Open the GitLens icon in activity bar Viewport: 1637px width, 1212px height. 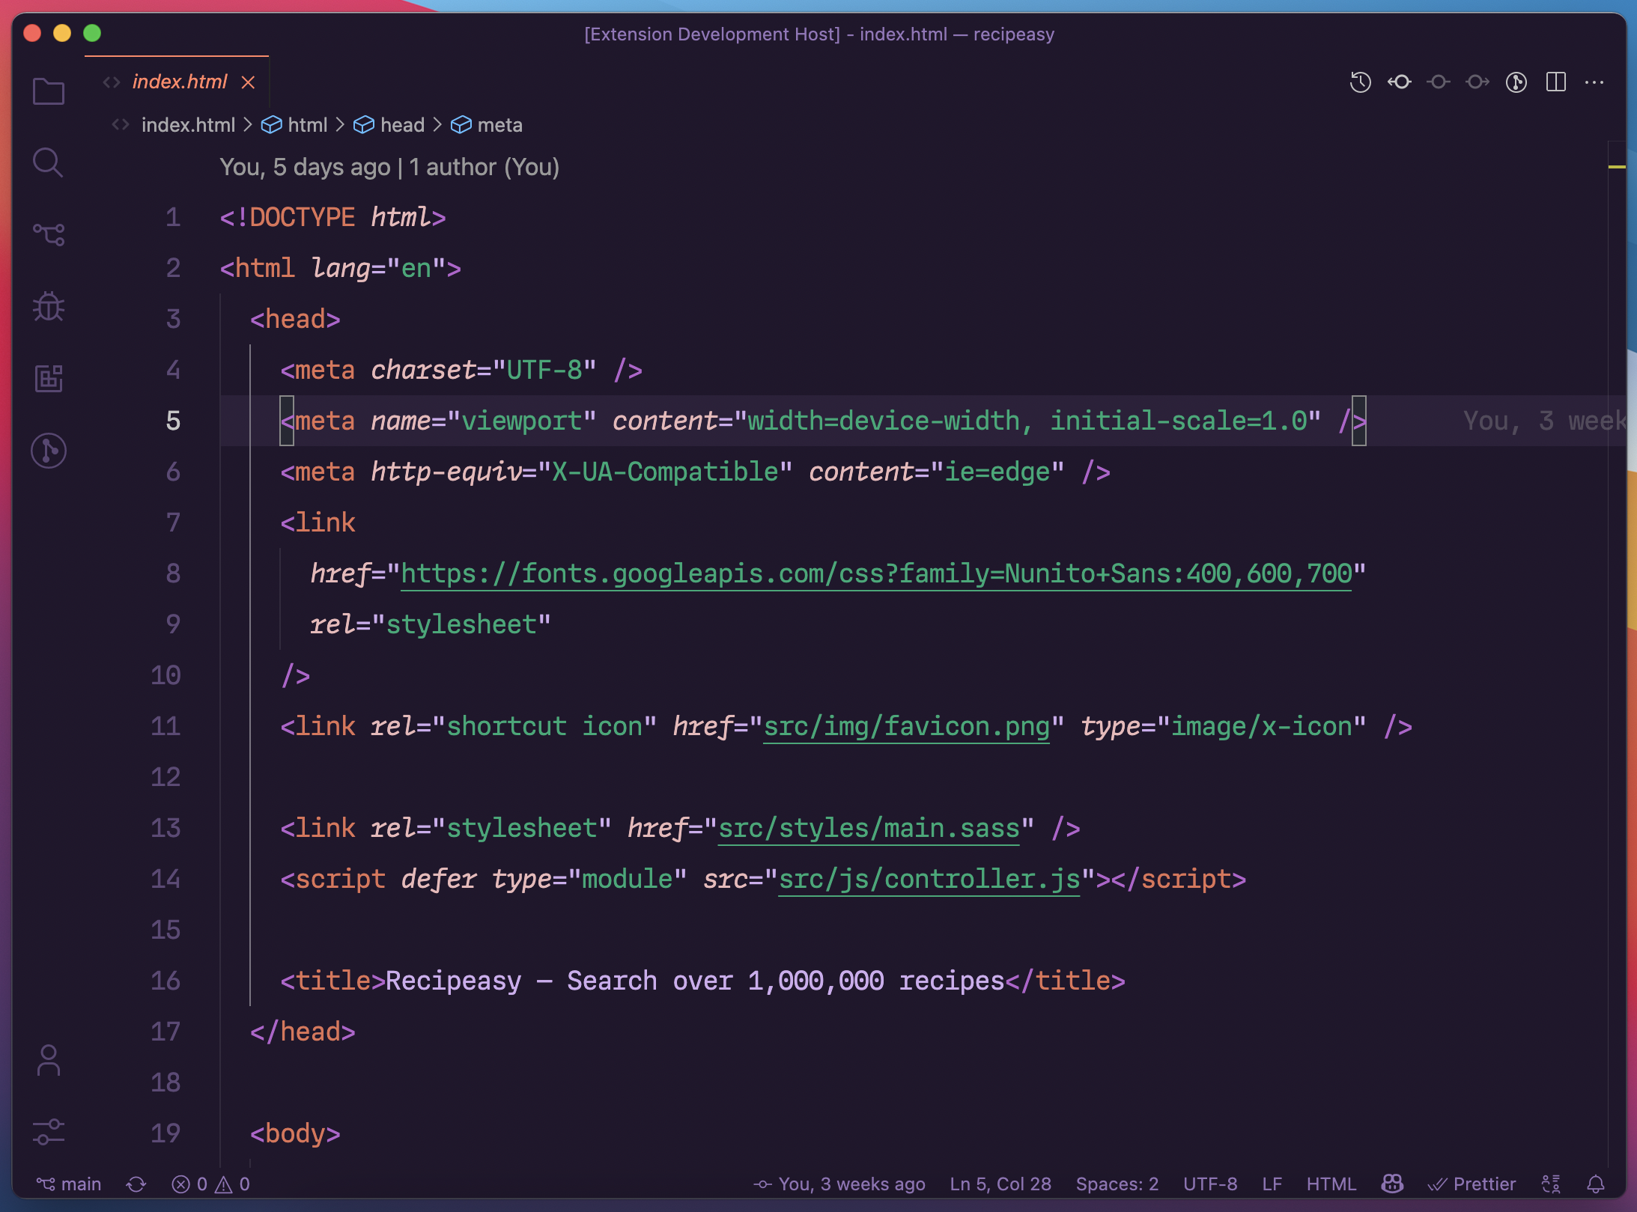point(49,451)
